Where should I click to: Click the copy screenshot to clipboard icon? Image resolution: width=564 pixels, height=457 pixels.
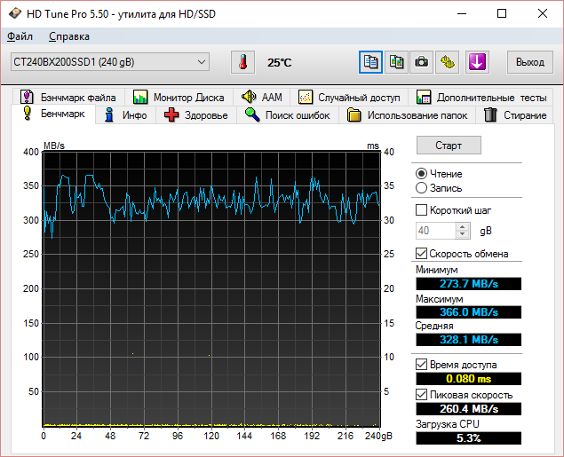[396, 62]
